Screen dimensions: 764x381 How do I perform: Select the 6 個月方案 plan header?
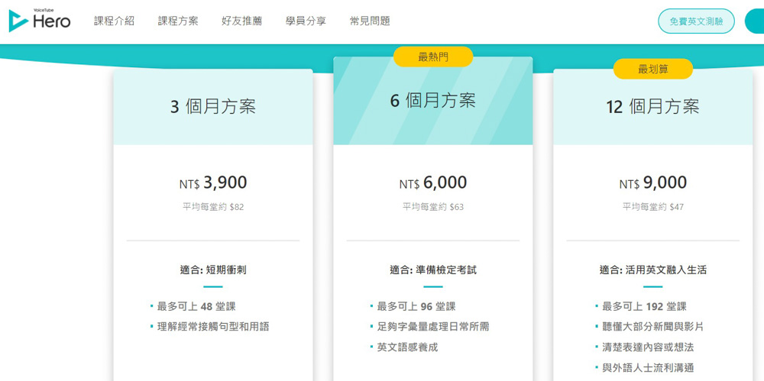pos(433,101)
